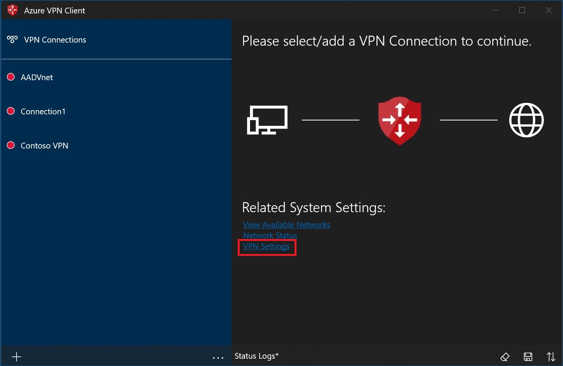Viewport: 563px width, 366px height.
Task: Click the VPN Connections header icon
Action: 12,40
